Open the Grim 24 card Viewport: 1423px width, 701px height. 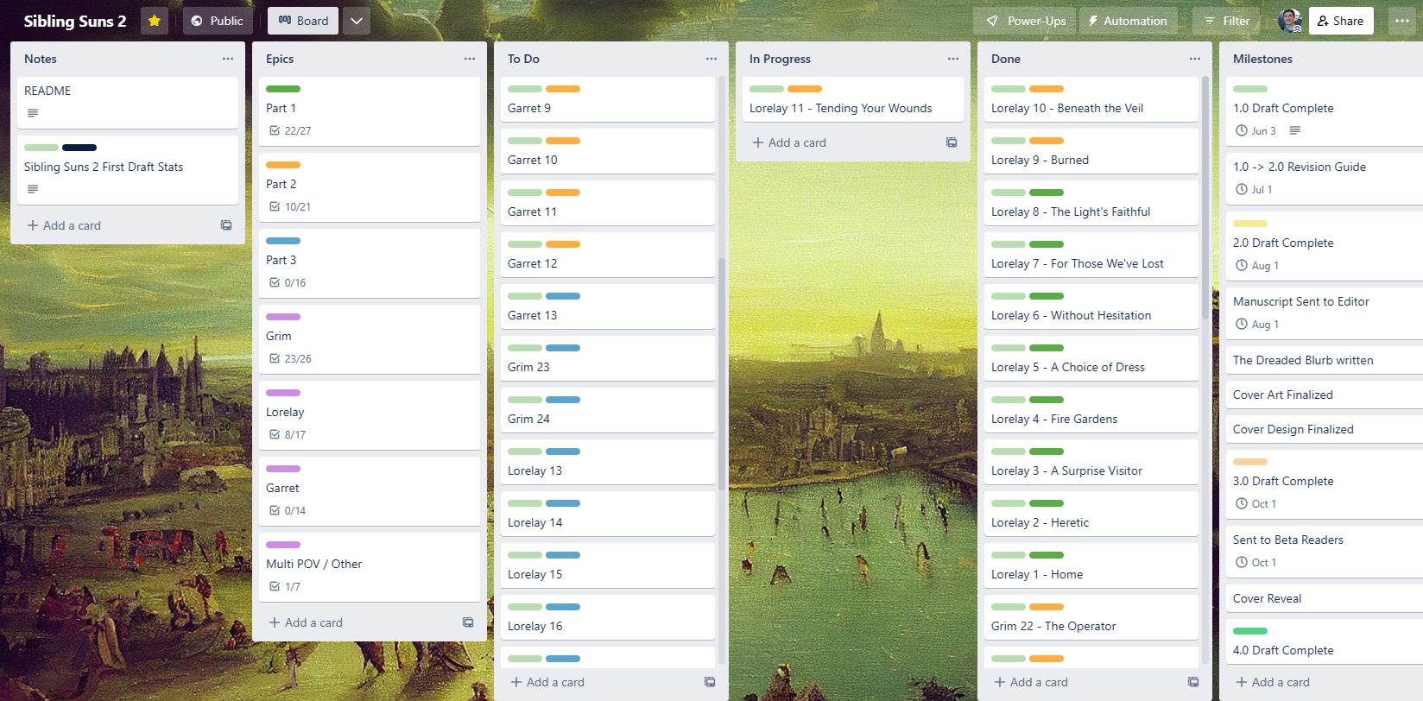tap(608, 410)
